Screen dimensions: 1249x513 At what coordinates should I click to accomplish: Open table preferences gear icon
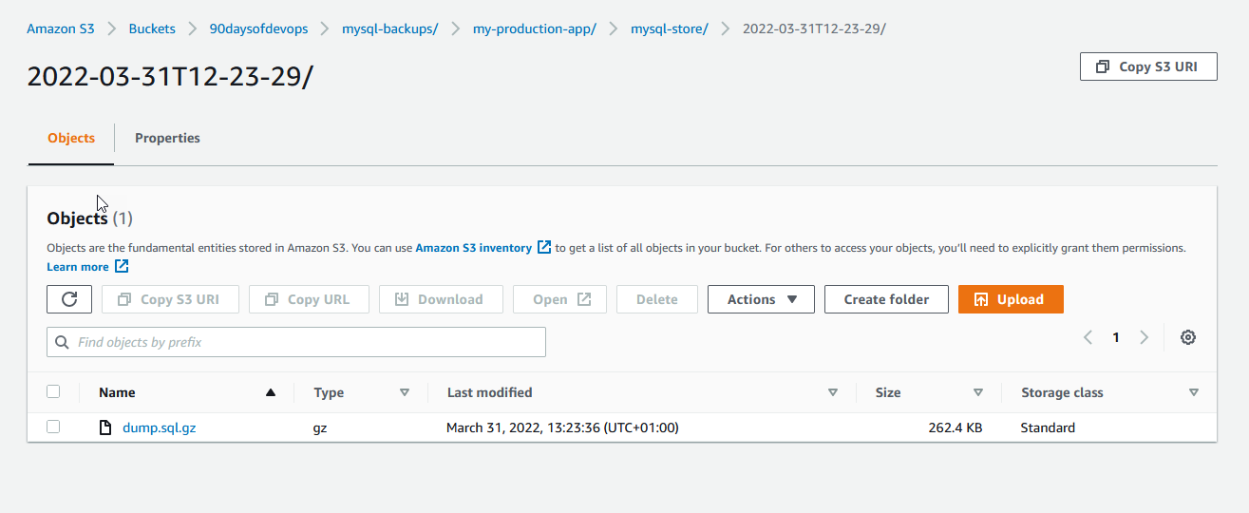tap(1187, 337)
